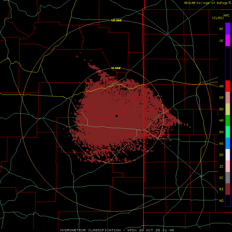Click the "20 OCT 25 21:45" timestamp
232x232 pixels.
(x=156, y=230)
